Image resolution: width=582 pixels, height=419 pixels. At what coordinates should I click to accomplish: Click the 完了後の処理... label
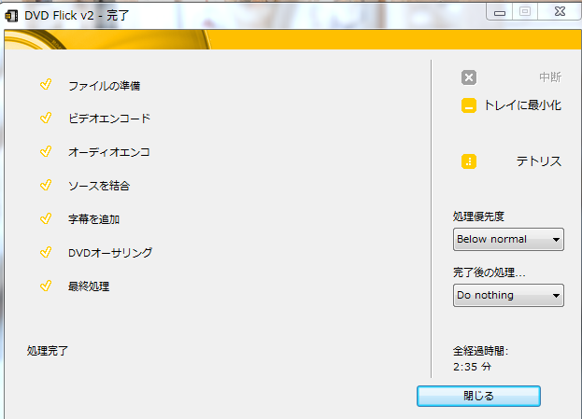coord(490,272)
